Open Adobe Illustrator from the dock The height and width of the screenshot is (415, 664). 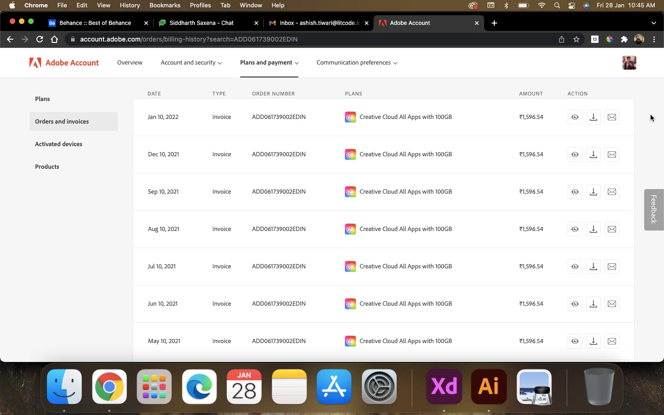489,387
